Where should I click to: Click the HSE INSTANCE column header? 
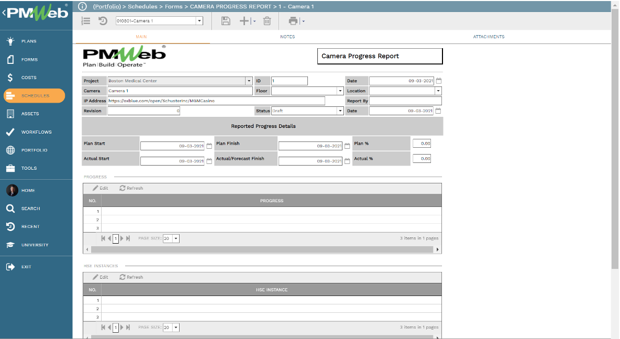pyautogui.click(x=272, y=290)
